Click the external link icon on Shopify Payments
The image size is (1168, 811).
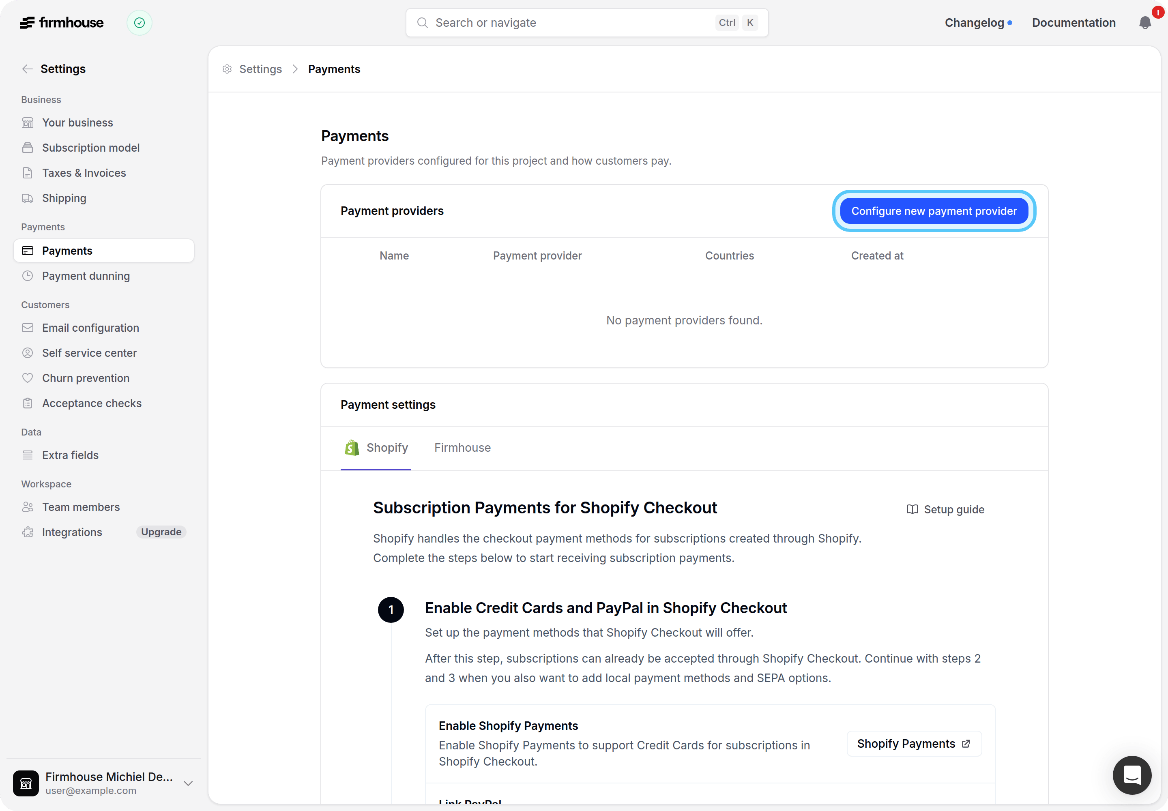pos(966,744)
